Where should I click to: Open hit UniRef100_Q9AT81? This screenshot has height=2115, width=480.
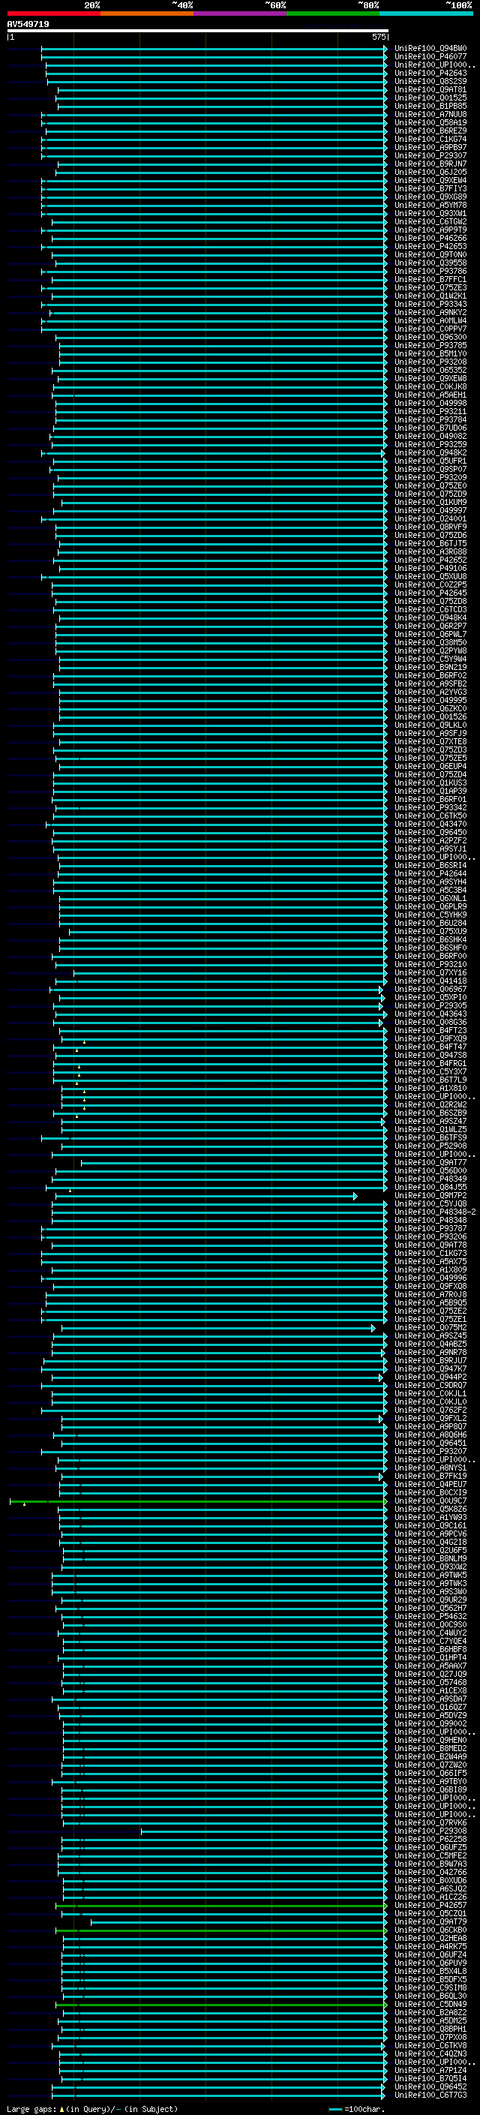pyautogui.click(x=430, y=89)
